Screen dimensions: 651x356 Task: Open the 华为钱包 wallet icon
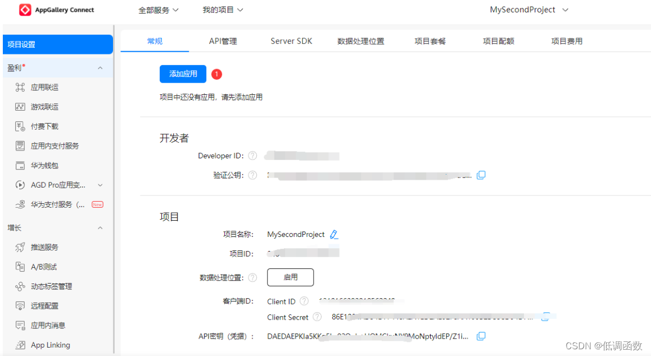[x=20, y=165]
